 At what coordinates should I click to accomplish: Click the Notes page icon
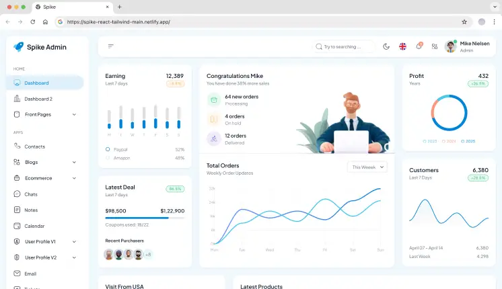(x=17, y=210)
